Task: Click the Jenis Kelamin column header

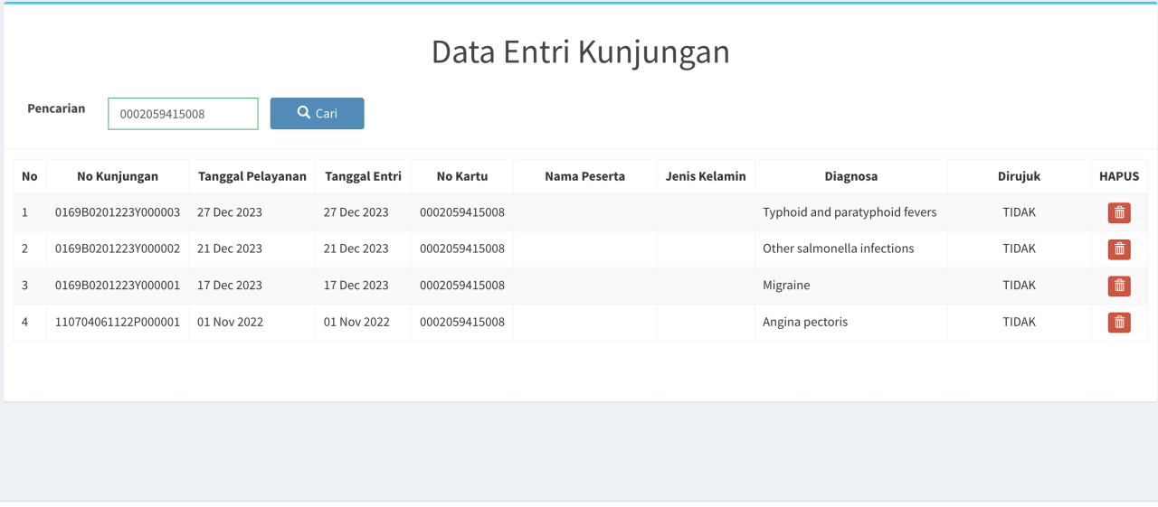Action: pos(706,176)
